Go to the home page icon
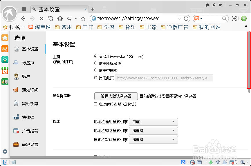251x166 pixels. (60, 19)
